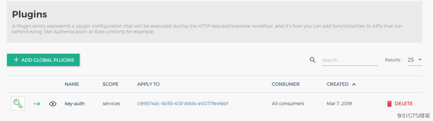View key-auth details via the eye icon
This screenshot has height=121, width=433.
(53, 104)
